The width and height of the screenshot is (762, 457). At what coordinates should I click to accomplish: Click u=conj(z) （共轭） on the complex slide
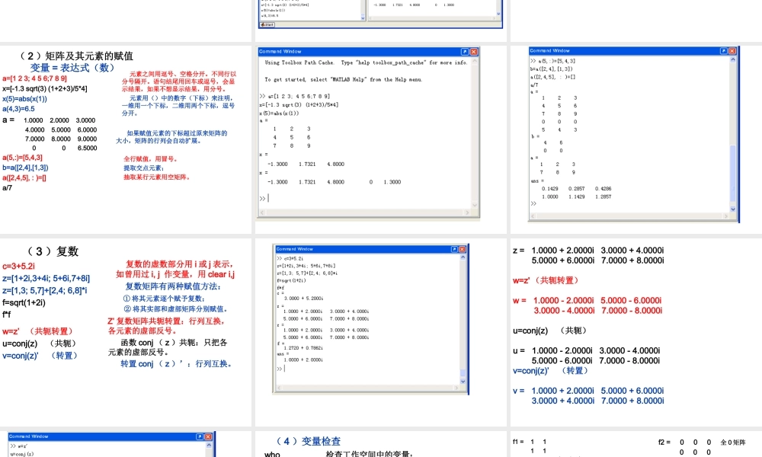click(40, 344)
